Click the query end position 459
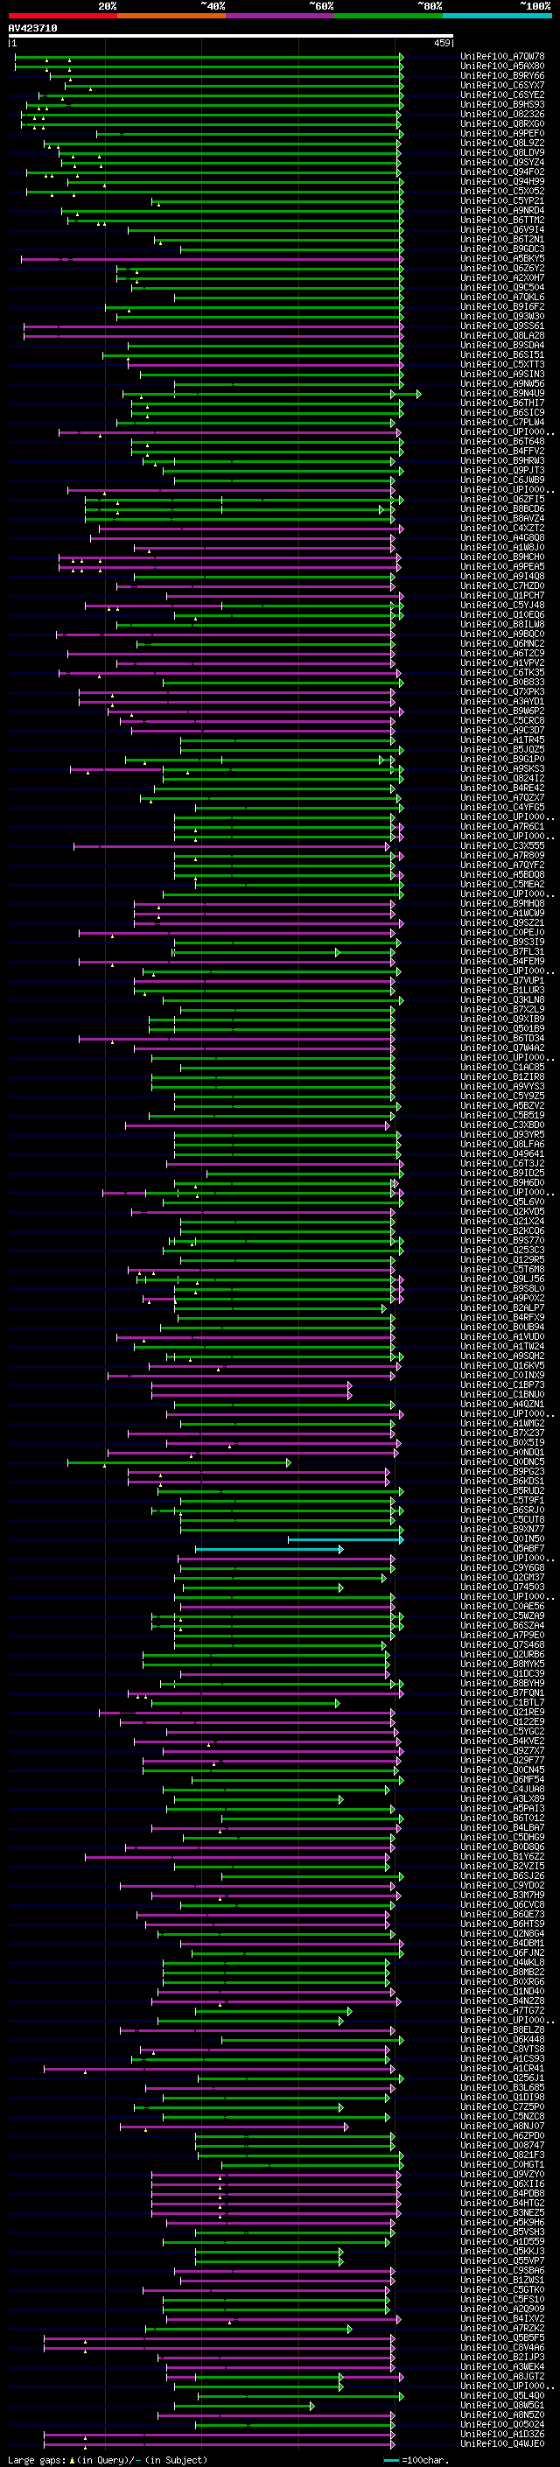Screen dimensions: 560x2467 [x=442, y=43]
